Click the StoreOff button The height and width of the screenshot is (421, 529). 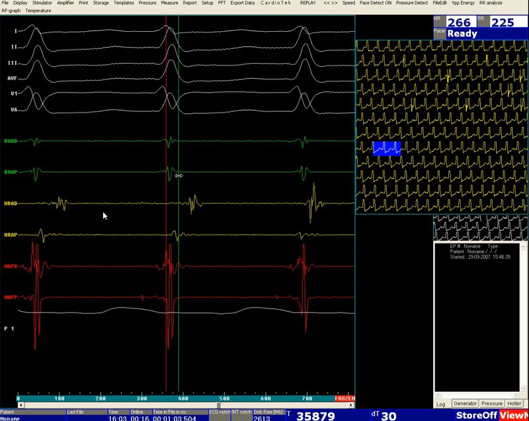click(x=476, y=416)
